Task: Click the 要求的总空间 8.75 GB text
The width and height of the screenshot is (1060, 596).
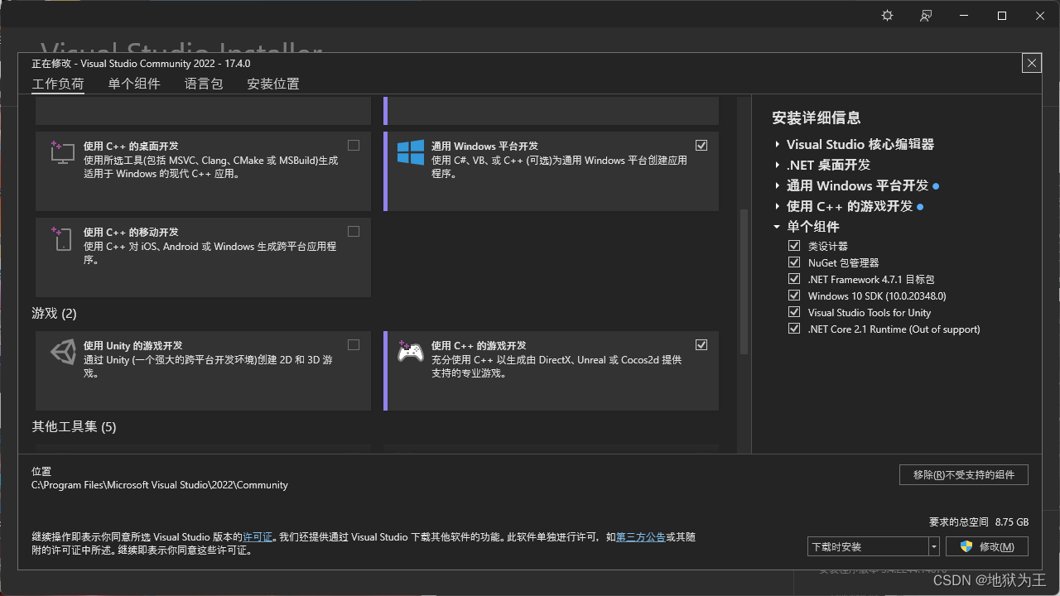Action: pos(979,522)
